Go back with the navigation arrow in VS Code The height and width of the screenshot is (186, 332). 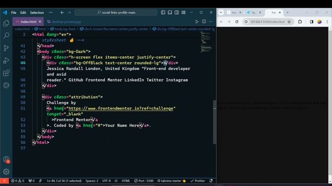[x=62, y=12]
